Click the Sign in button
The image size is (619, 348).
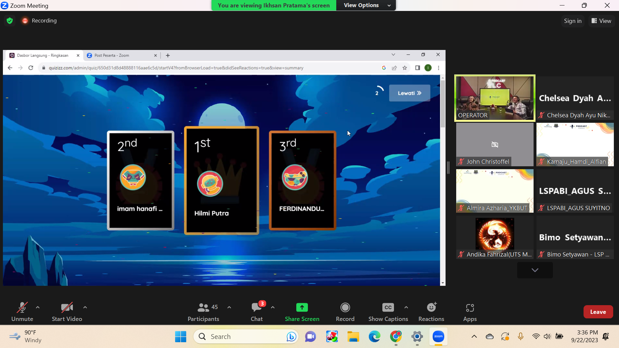click(x=573, y=21)
